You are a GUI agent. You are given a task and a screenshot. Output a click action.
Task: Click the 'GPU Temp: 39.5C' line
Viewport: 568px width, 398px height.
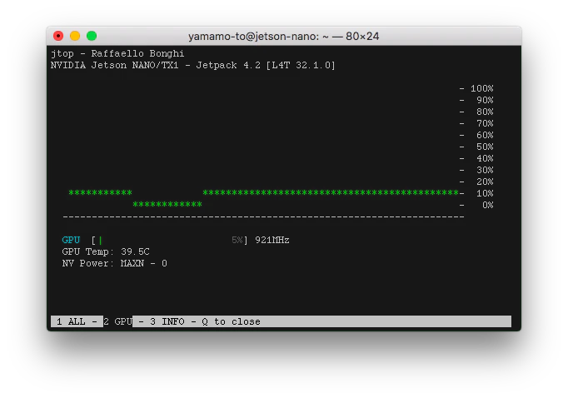coord(106,251)
